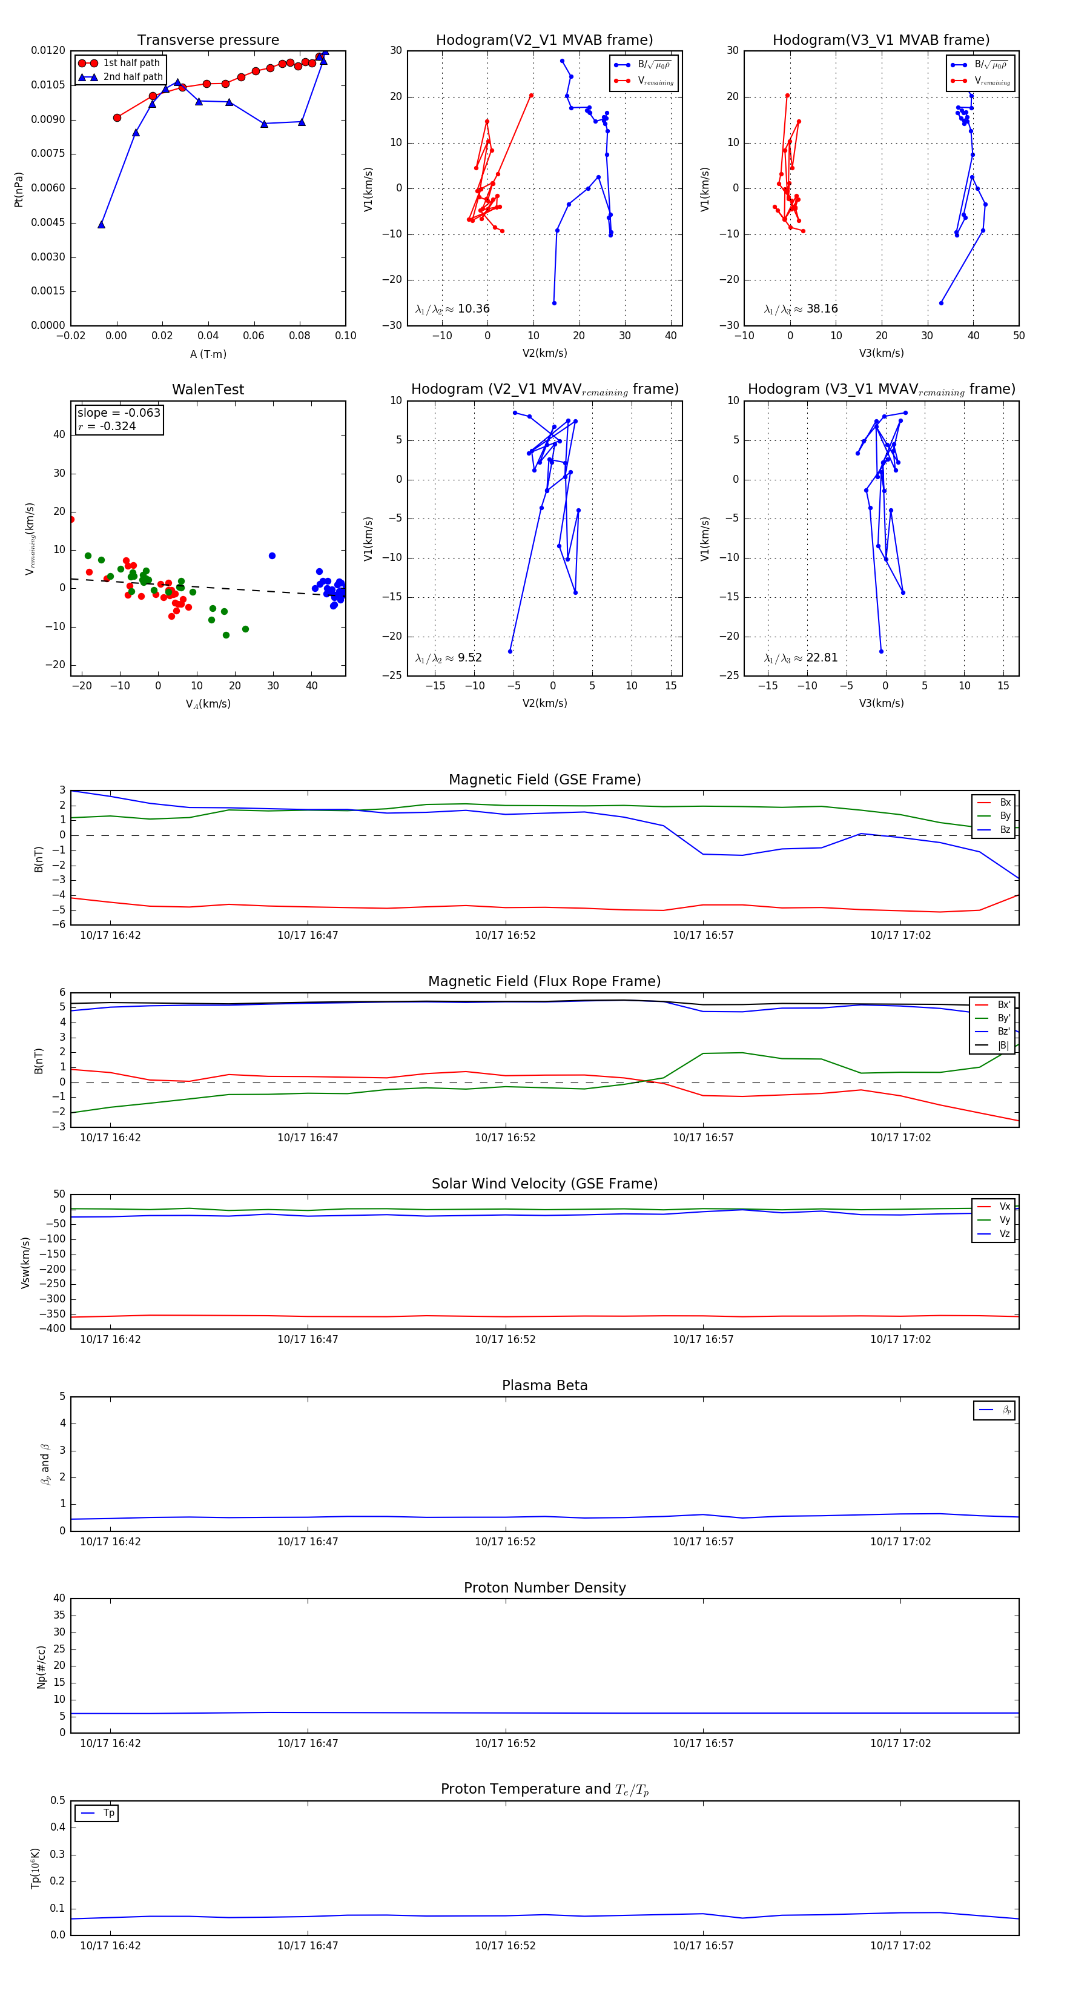Screen dimensions: 1090x1999
Task: Click the eigenvalue ratio text '9.52'
Action: (x=469, y=657)
